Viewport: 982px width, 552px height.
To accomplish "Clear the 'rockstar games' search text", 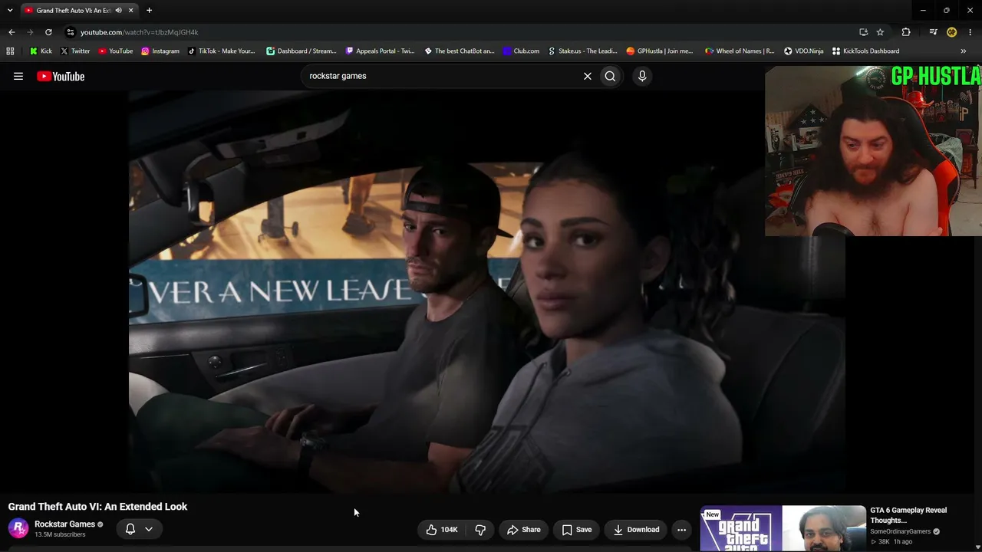I will pyautogui.click(x=588, y=76).
